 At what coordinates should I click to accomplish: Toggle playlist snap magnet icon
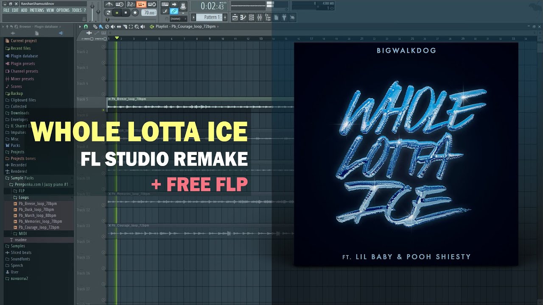(86, 27)
